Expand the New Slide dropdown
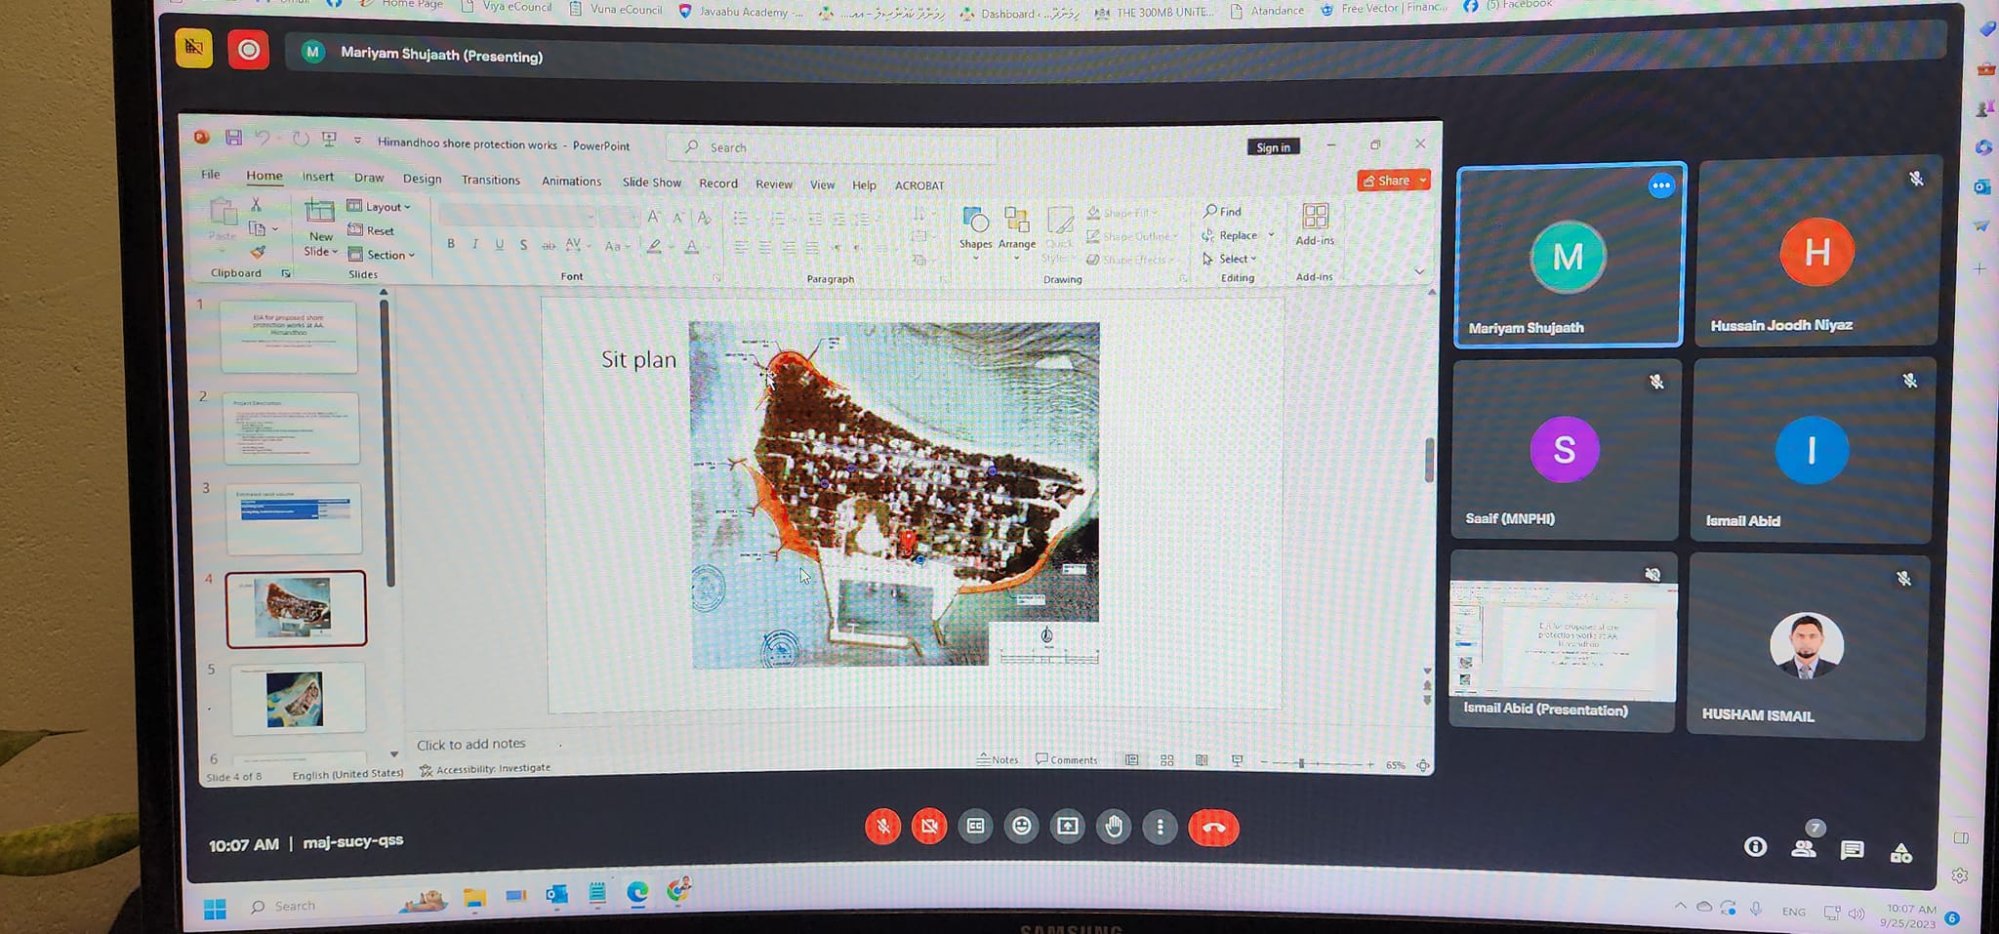This screenshot has width=1999, height=934. pyautogui.click(x=320, y=251)
